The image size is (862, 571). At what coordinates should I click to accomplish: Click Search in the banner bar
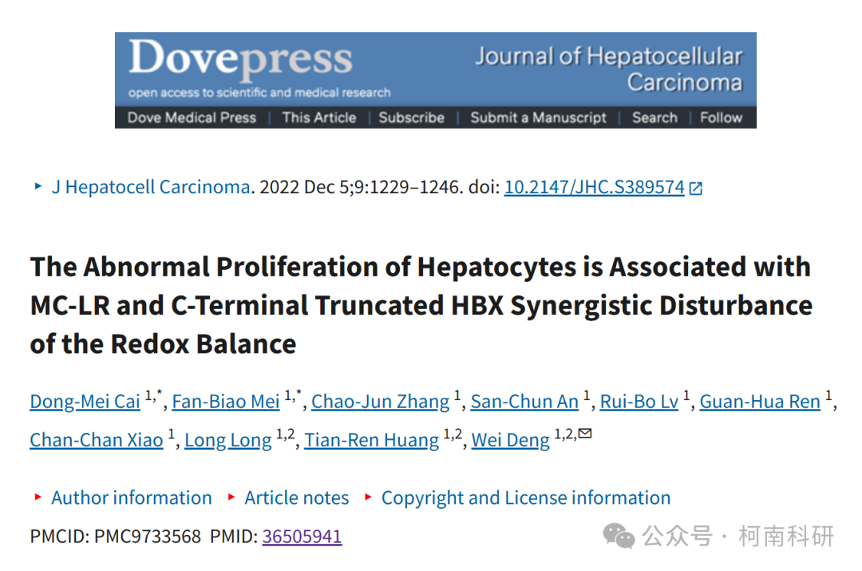click(654, 117)
